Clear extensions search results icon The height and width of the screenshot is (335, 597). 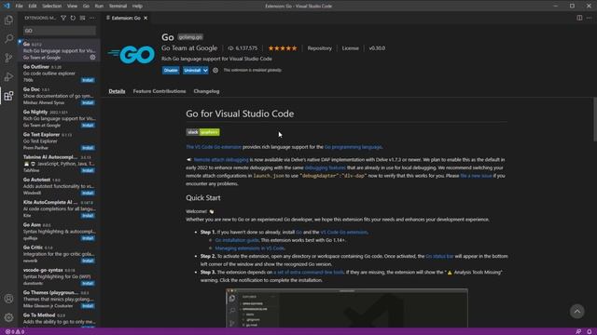[83, 18]
